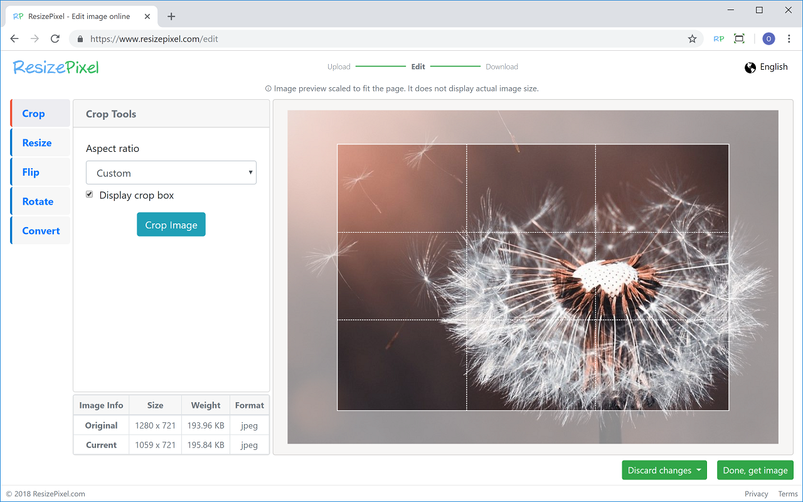The height and width of the screenshot is (502, 803).
Task: Click the browser back arrow
Action: (15, 39)
